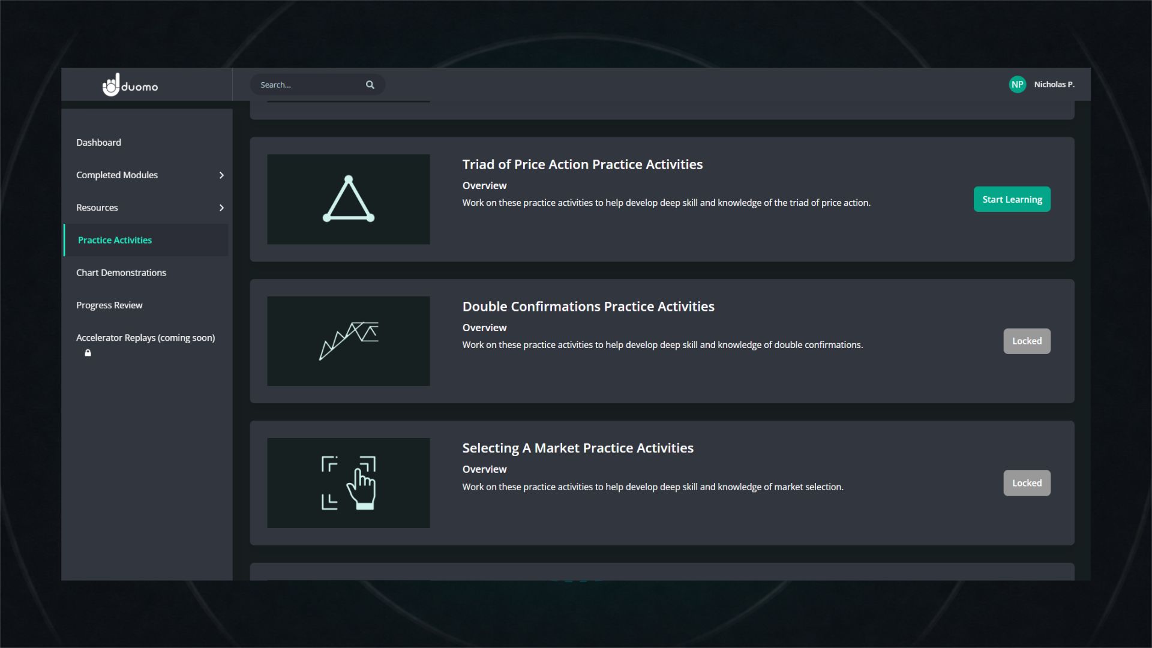Select Resources in the sidebar
Viewport: 1152px width, 648px height.
(x=97, y=208)
